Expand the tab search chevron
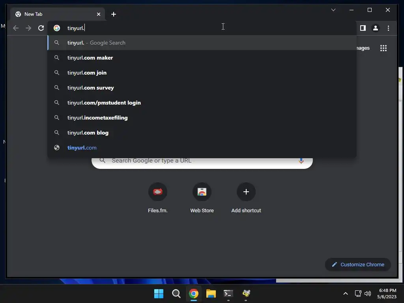 coord(333,10)
